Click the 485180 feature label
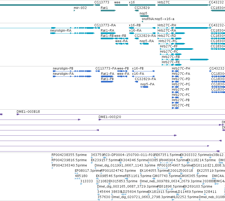This screenshot has width=225, height=201. (81, 176)
